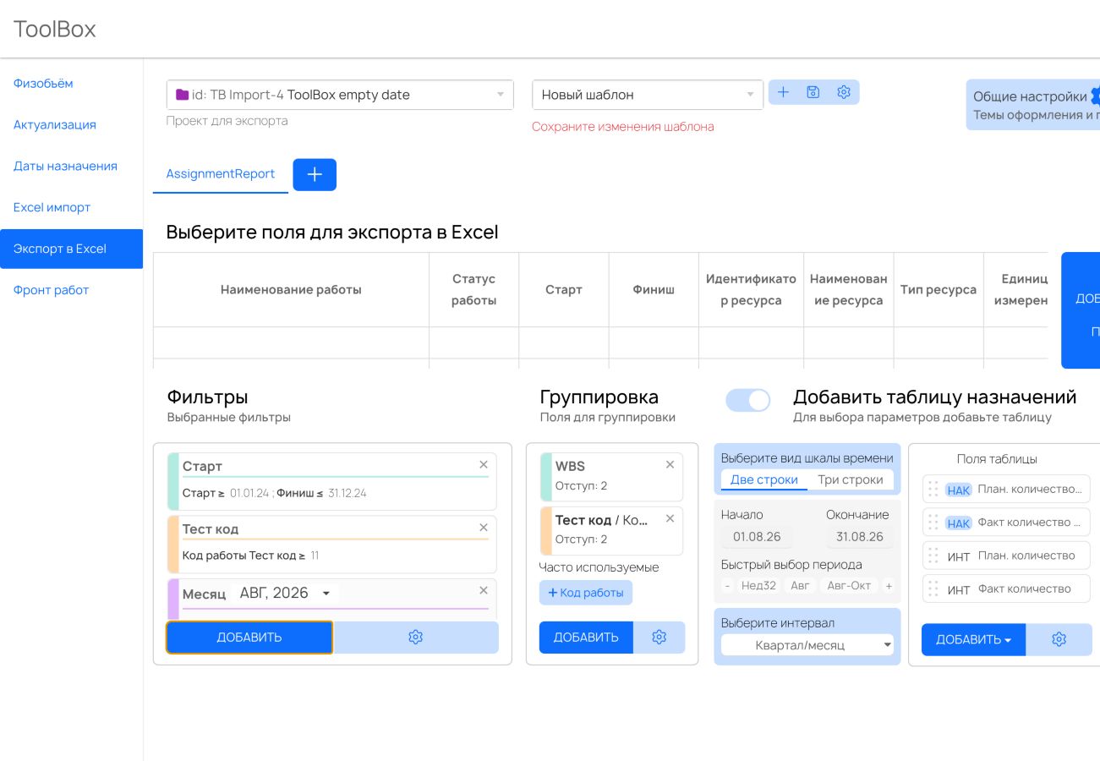This screenshot has height=761, width=1100.
Task: Remove the Месяц filter with its X
Action: click(484, 590)
